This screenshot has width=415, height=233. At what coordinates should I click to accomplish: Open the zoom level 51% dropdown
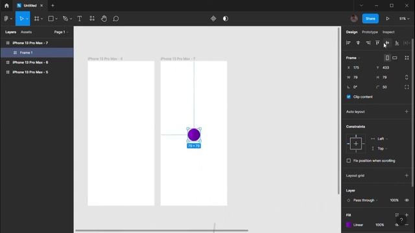tap(404, 19)
